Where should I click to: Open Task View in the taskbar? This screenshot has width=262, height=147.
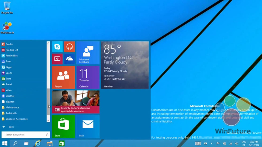[x=26, y=144]
